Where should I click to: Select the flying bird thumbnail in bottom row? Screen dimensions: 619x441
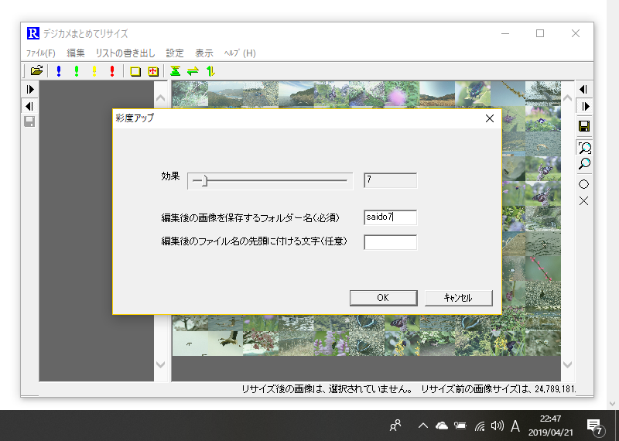point(225,343)
